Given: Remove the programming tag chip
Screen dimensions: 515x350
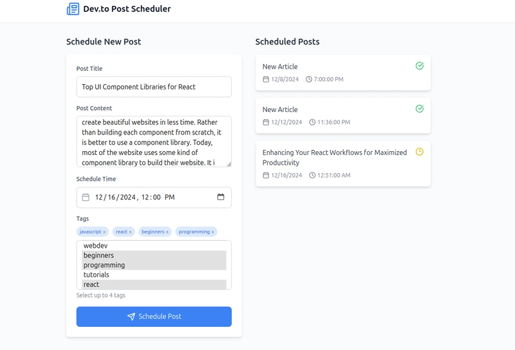Looking at the screenshot, I should click(213, 232).
